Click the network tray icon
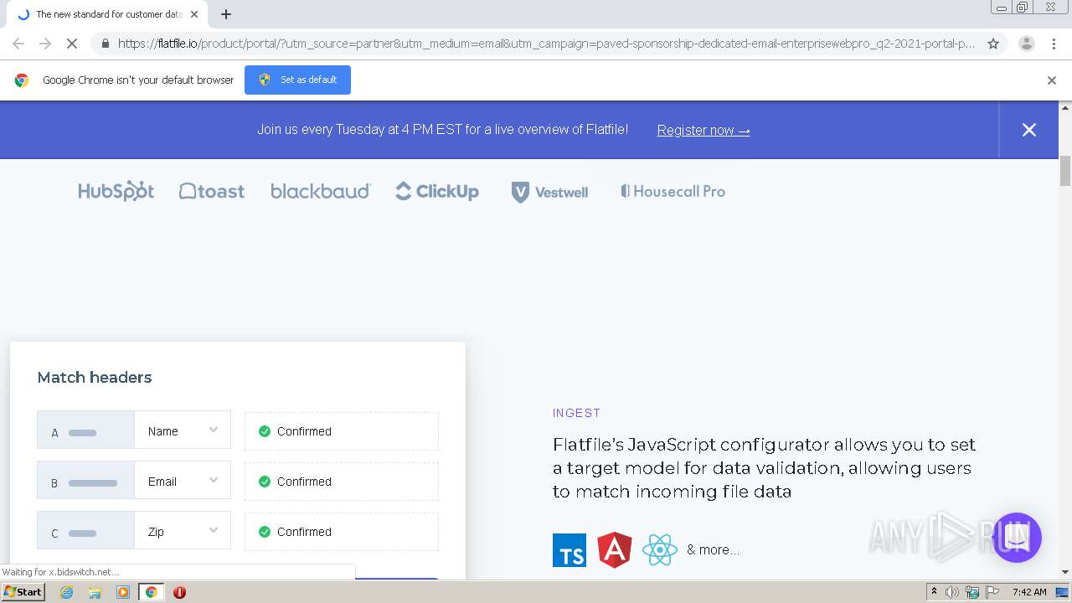1072x603 pixels. [971, 592]
